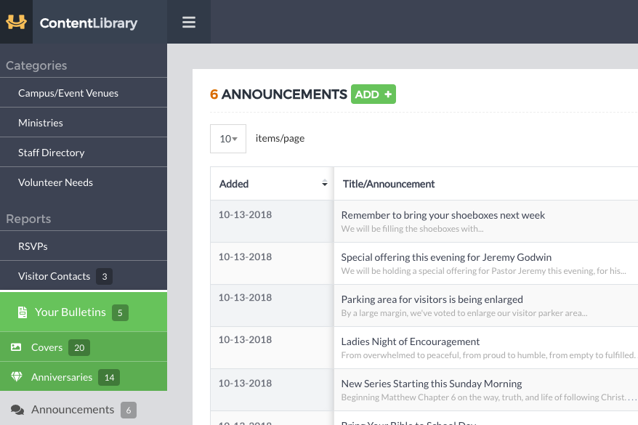This screenshot has height=425, width=638.
Task: Sort by the Added column arrow
Action: pyautogui.click(x=324, y=183)
